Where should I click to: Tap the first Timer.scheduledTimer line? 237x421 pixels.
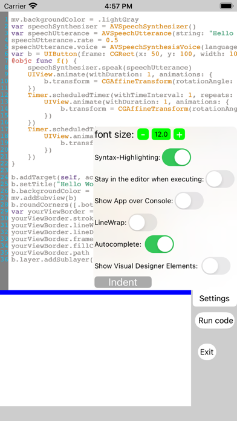tap(132, 95)
